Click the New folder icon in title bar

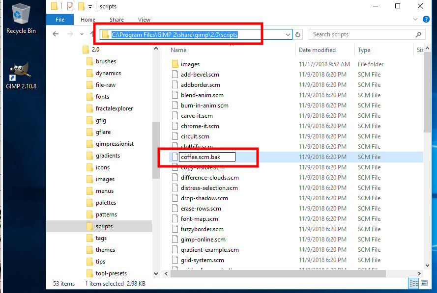81,6
